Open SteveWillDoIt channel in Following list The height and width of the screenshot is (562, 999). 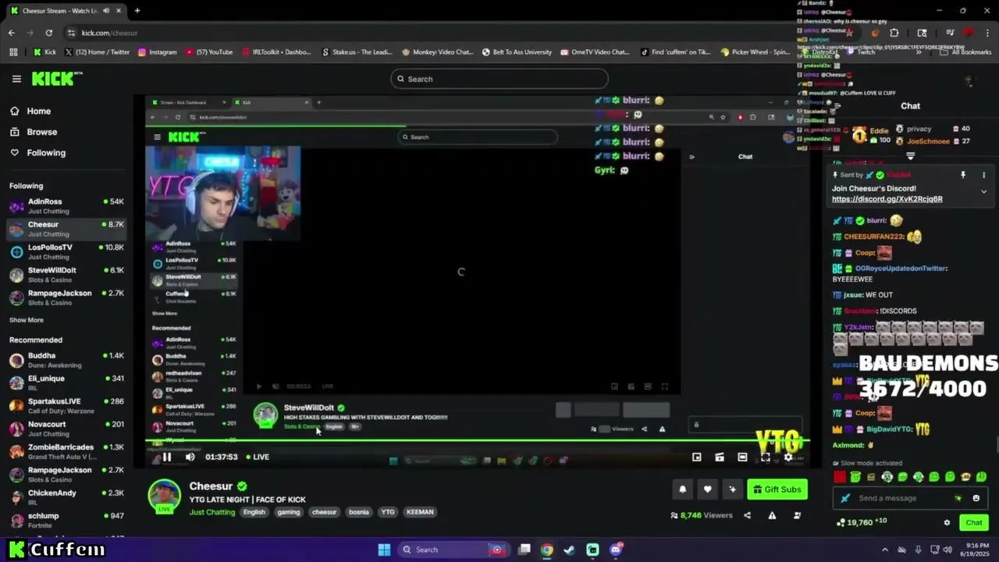click(x=66, y=275)
